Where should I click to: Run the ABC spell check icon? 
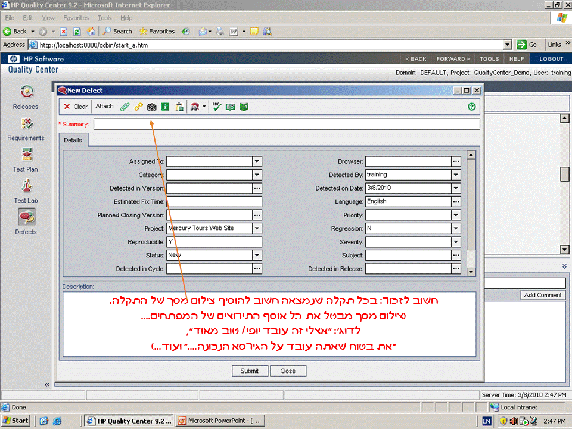(x=217, y=107)
